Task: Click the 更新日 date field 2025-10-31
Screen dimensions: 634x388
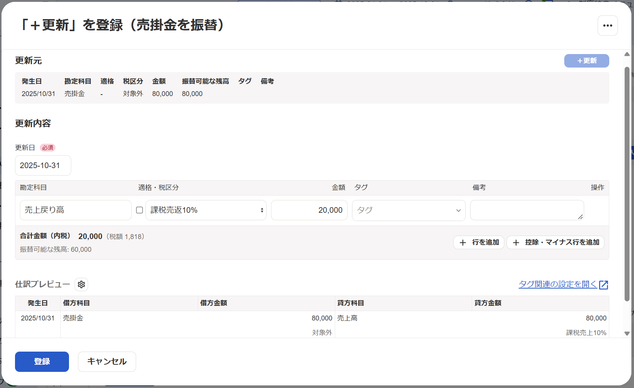Action: [x=43, y=165]
